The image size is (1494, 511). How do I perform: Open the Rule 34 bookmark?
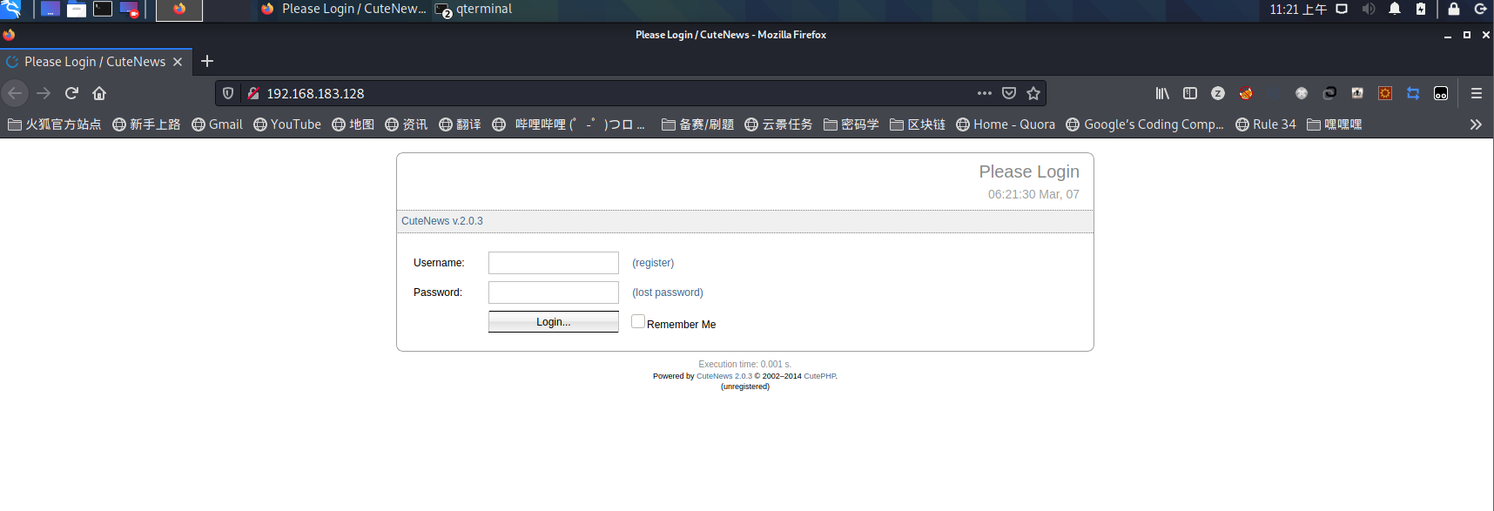(x=1266, y=124)
